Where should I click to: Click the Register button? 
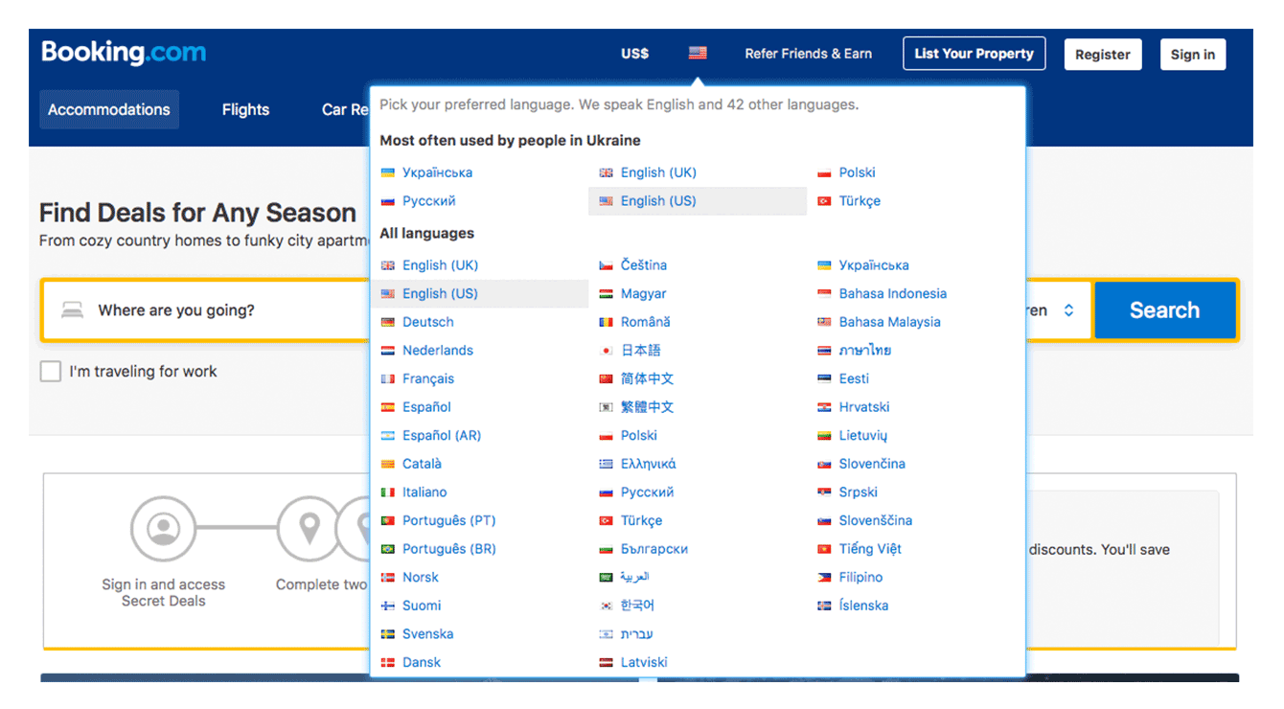click(x=1103, y=55)
